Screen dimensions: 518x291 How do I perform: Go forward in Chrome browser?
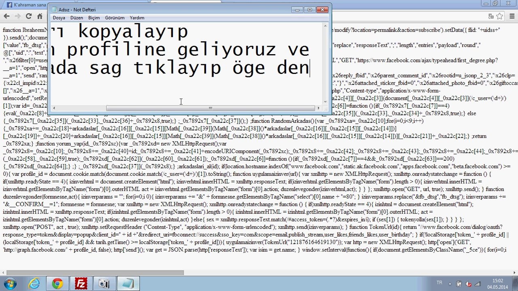[x=17, y=16]
